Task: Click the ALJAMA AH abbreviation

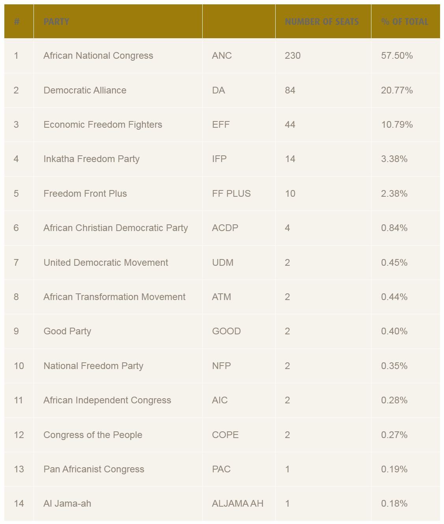Action: coord(237,503)
